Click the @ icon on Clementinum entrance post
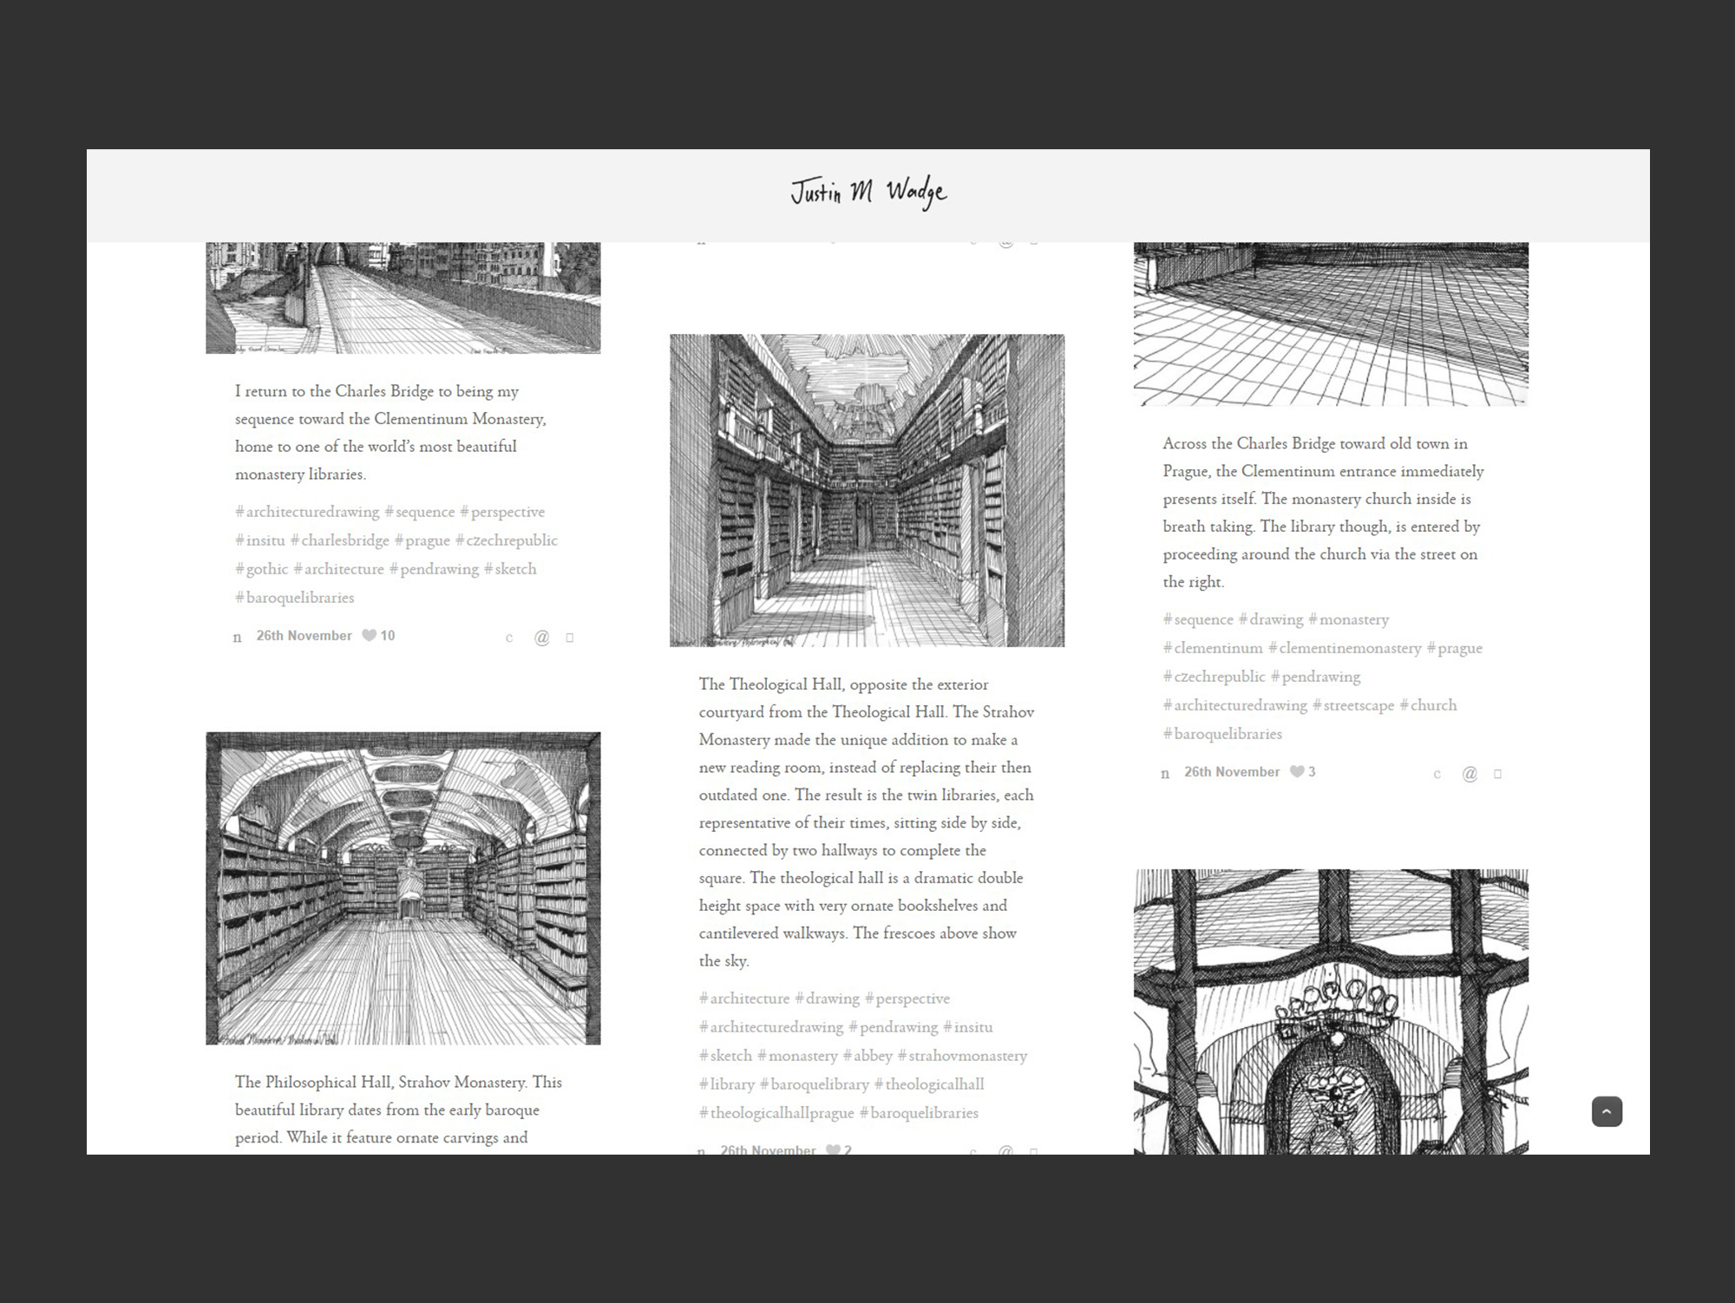Viewport: 1735px width, 1303px height. click(x=1470, y=774)
